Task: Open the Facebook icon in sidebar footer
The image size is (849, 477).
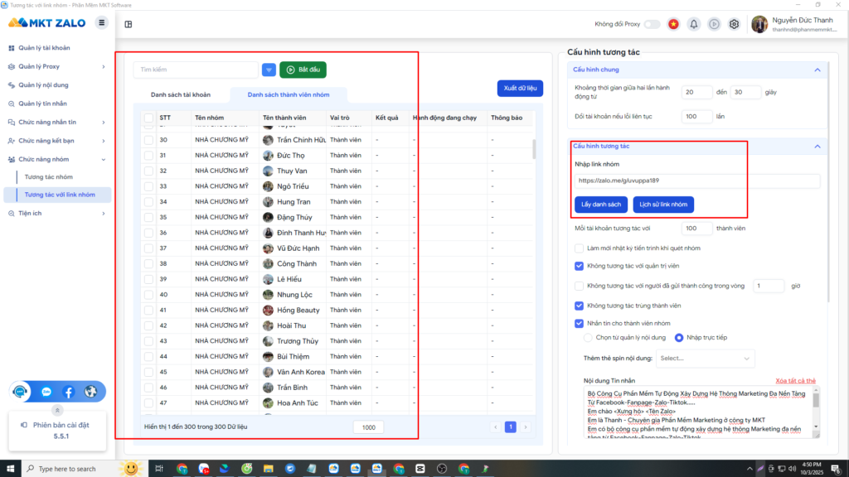Action: tap(68, 392)
